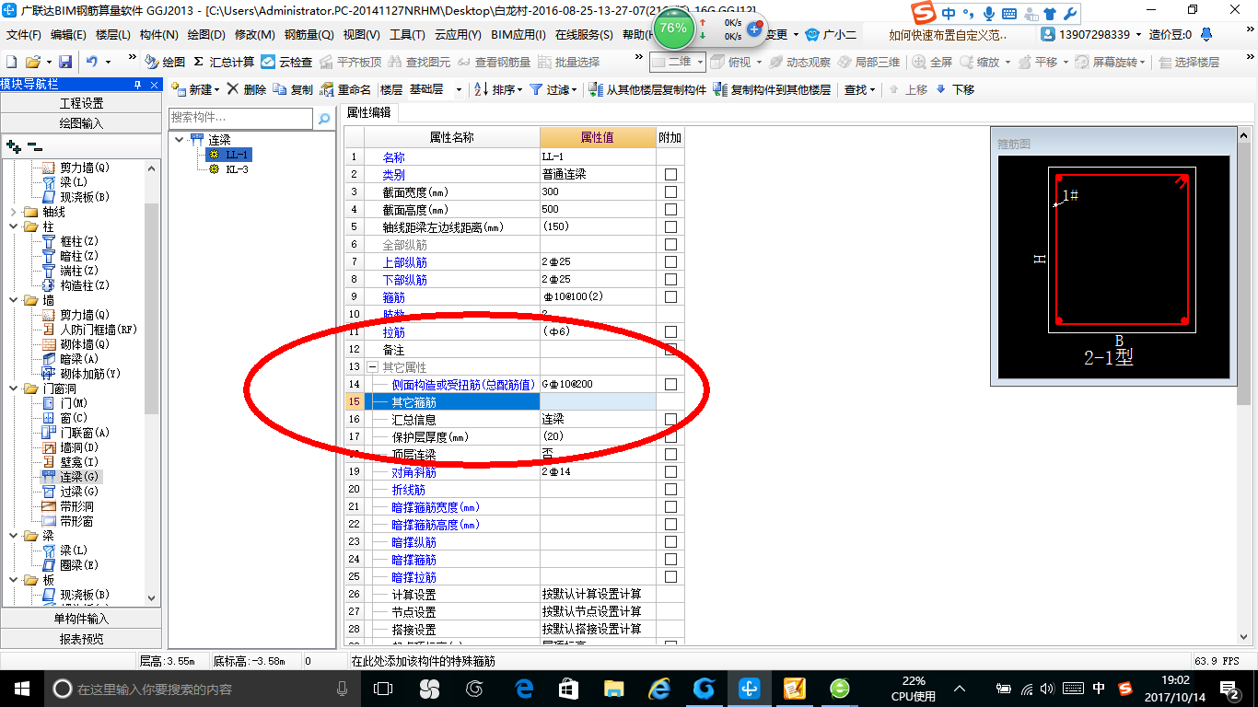Click the 搜索构件 search field
The image size is (1258, 707).
242,119
